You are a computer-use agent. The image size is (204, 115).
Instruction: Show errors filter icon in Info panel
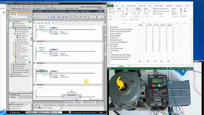(x=35, y=108)
